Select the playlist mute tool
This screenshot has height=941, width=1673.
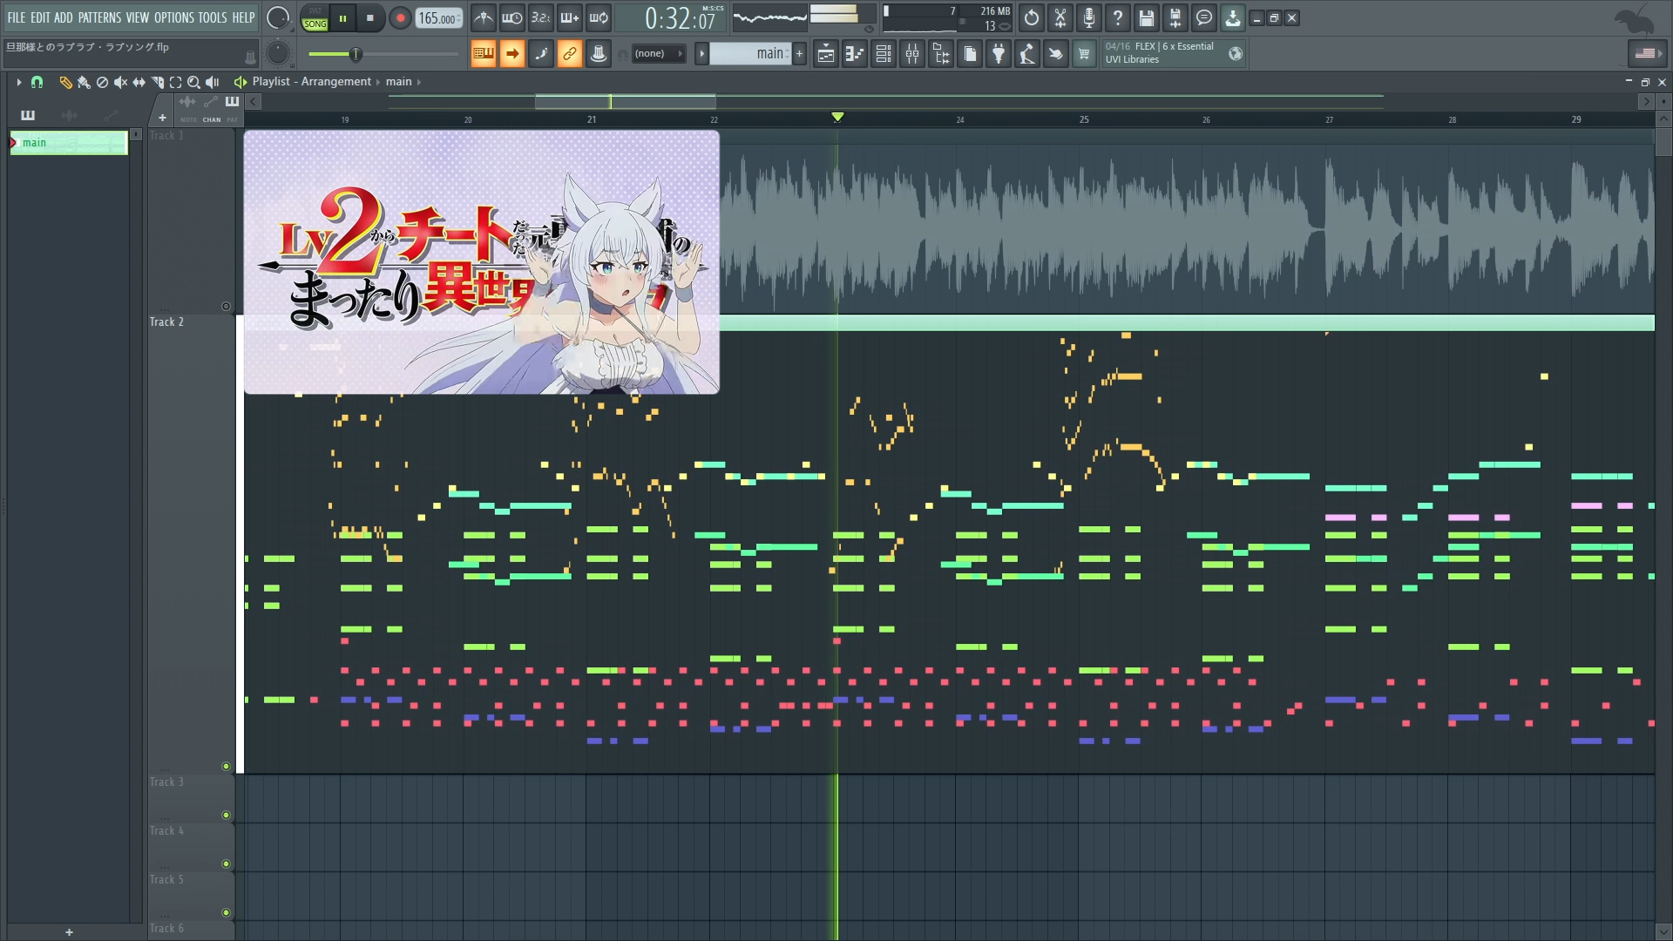point(120,82)
